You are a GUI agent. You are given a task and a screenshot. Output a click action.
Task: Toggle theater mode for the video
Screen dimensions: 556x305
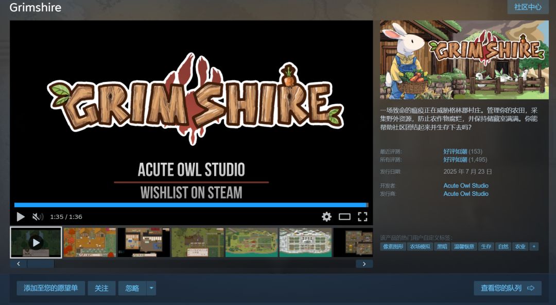[344, 216]
